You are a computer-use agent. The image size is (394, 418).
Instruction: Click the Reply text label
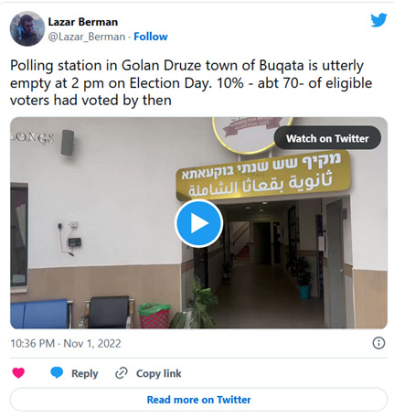[85, 373]
